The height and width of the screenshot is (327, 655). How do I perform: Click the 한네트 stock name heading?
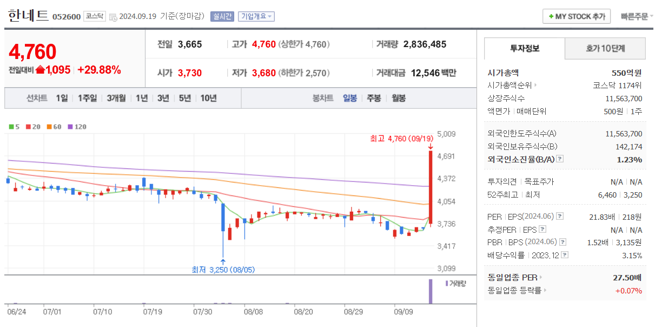click(28, 15)
